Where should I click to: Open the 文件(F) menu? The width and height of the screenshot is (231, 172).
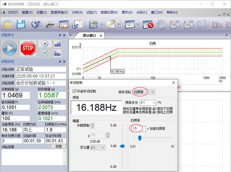pyautogui.click(x=13, y=12)
